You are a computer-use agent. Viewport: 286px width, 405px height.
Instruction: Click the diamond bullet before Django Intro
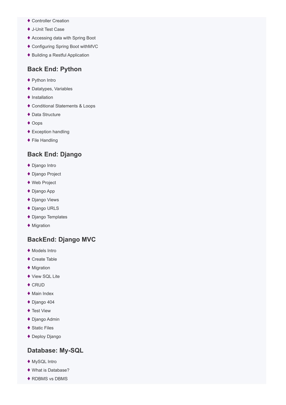(x=29, y=165)
